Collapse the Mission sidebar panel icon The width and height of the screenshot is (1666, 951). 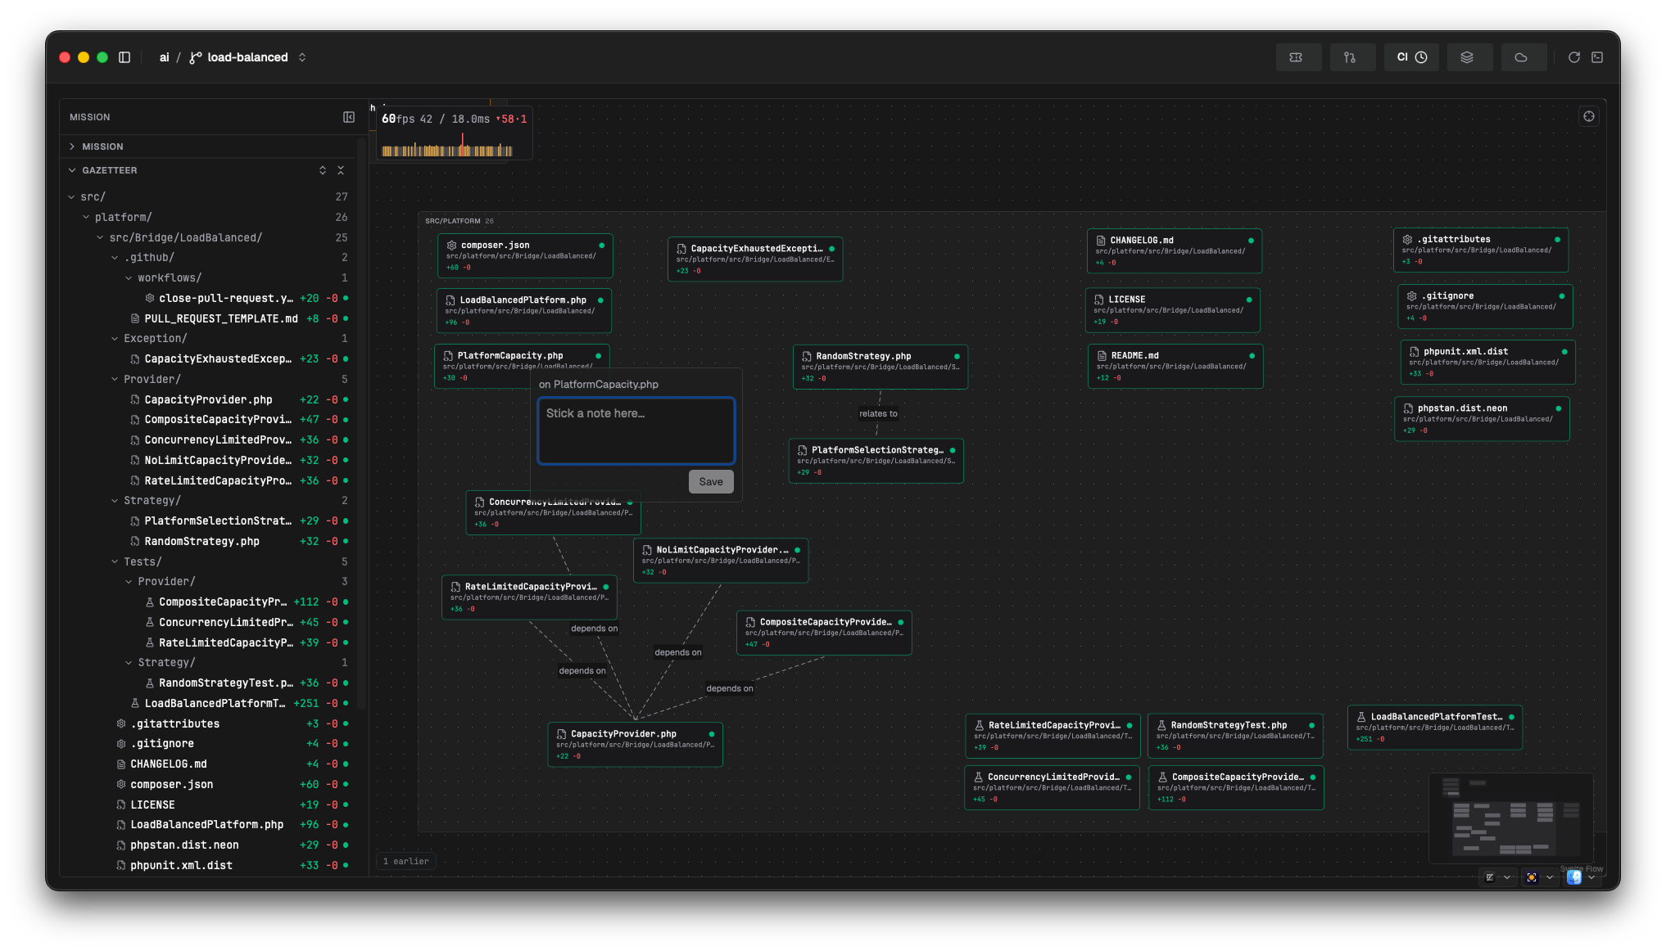pos(349,117)
